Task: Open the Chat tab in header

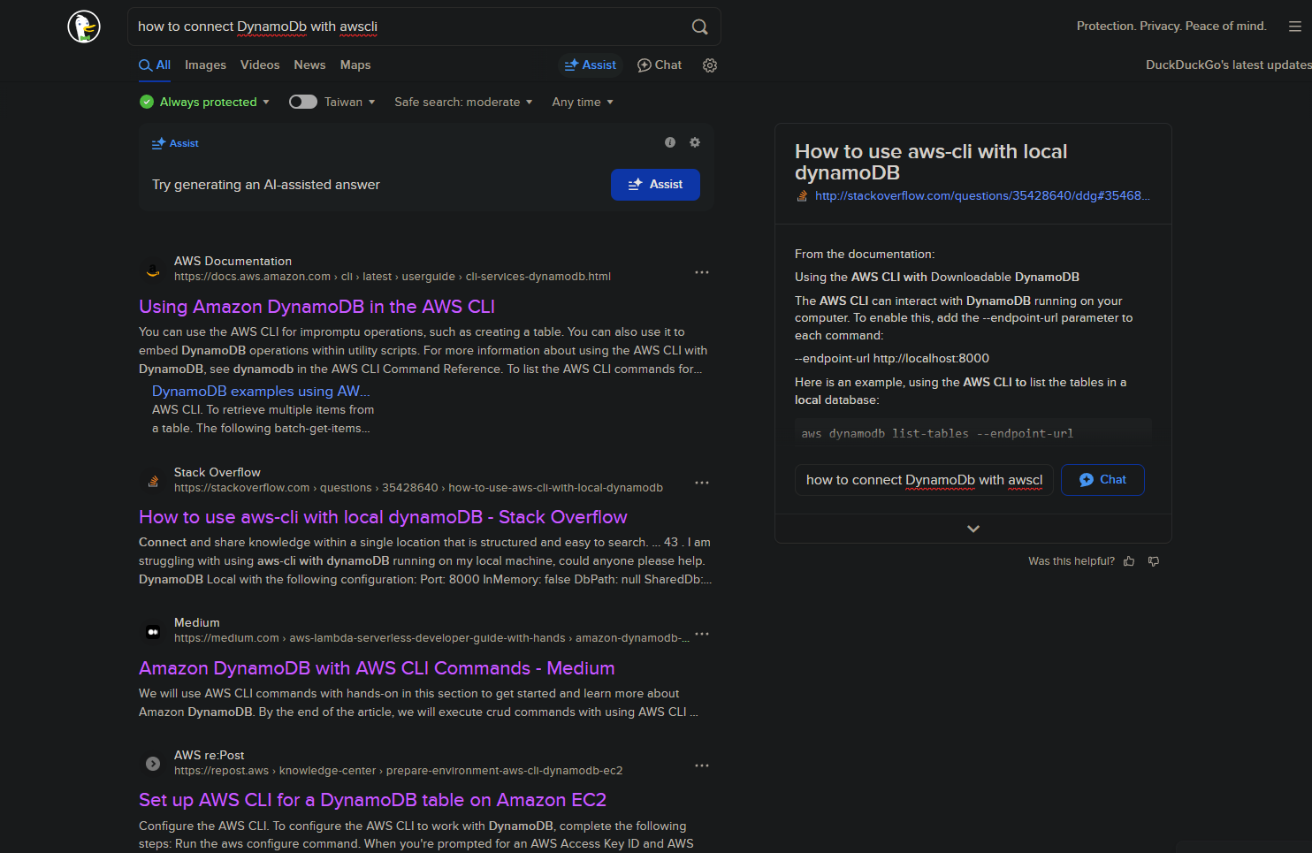Action: click(660, 65)
